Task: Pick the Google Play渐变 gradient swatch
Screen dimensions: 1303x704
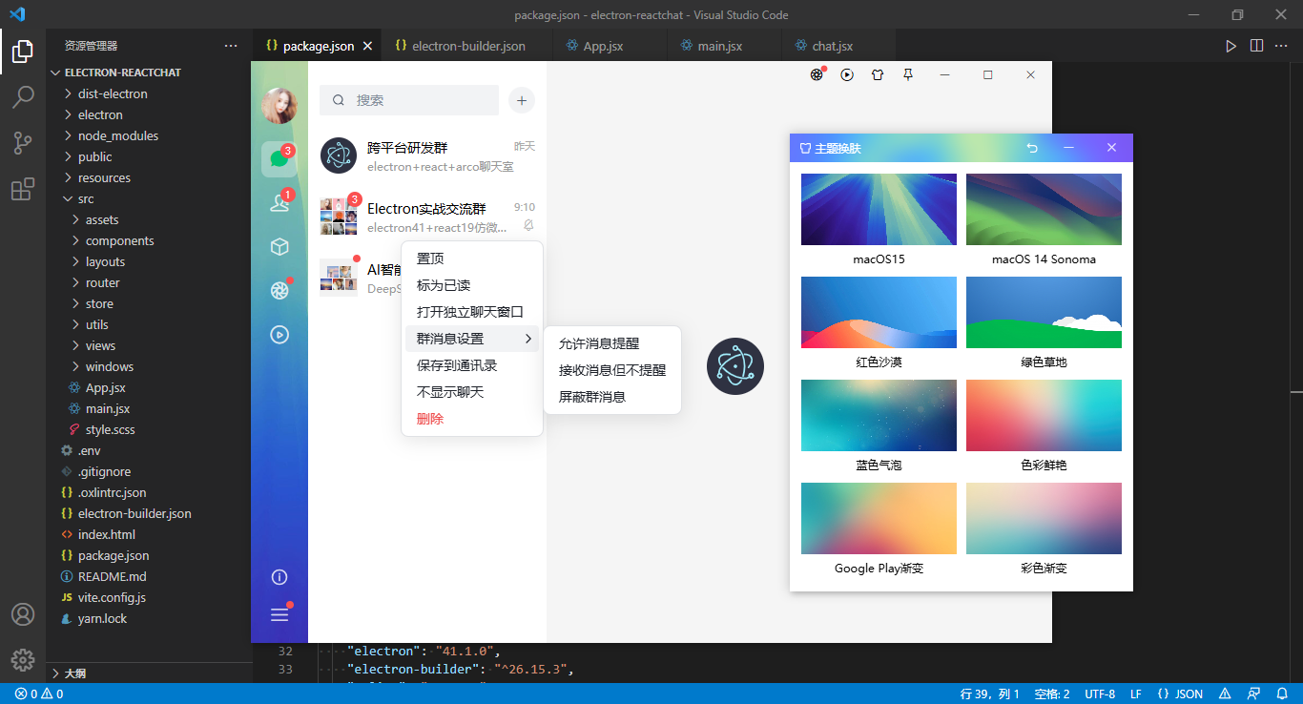Action: coord(879,519)
